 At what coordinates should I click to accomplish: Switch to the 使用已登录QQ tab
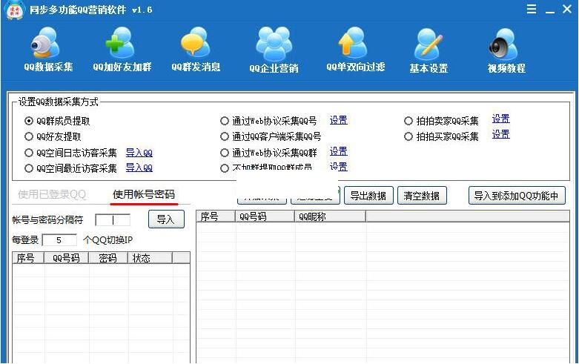pos(52,195)
